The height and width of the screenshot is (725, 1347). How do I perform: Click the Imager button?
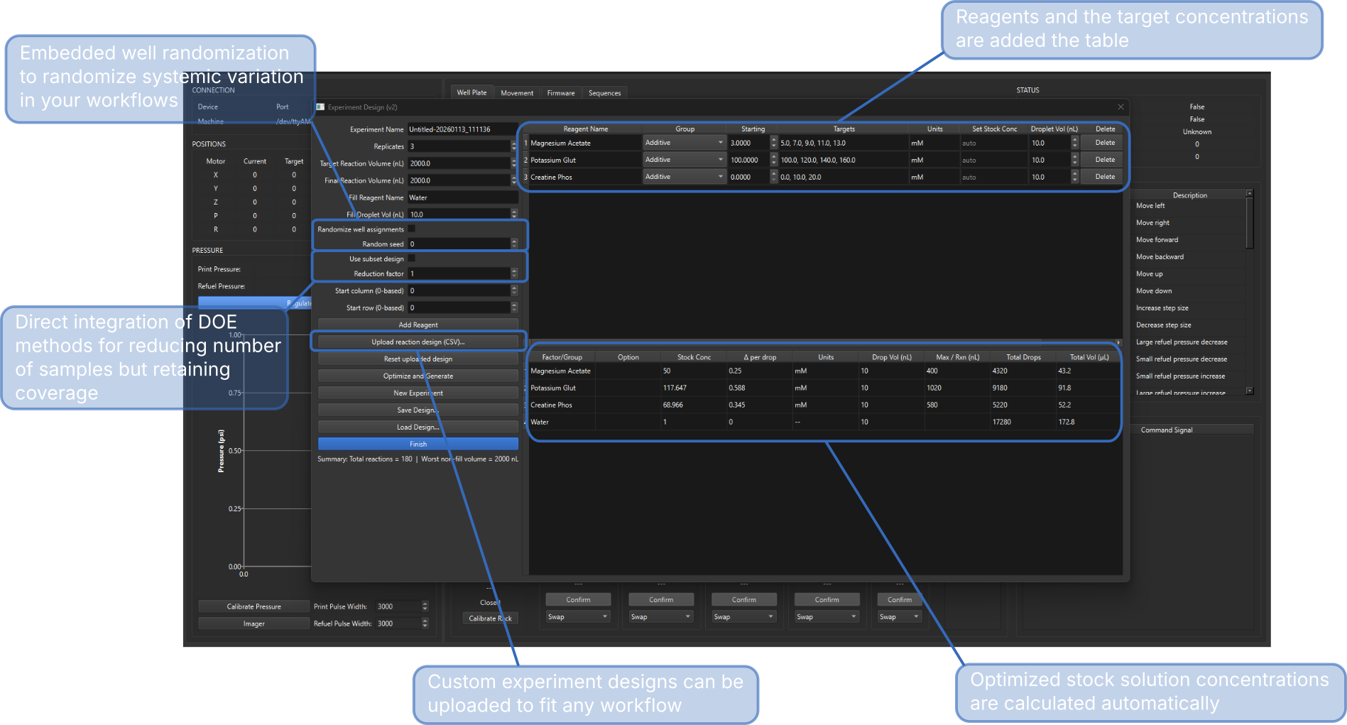click(x=253, y=623)
